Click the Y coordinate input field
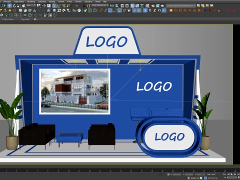This screenshot has height=180, width=240. pyautogui.click(x=189, y=174)
